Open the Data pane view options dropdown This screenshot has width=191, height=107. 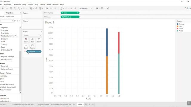(x=18, y=21)
